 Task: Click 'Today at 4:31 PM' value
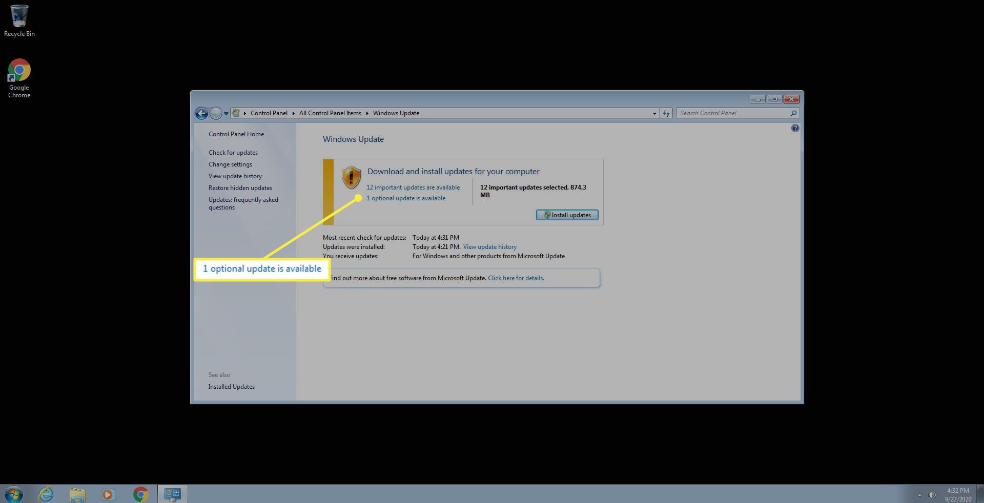tap(436, 238)
